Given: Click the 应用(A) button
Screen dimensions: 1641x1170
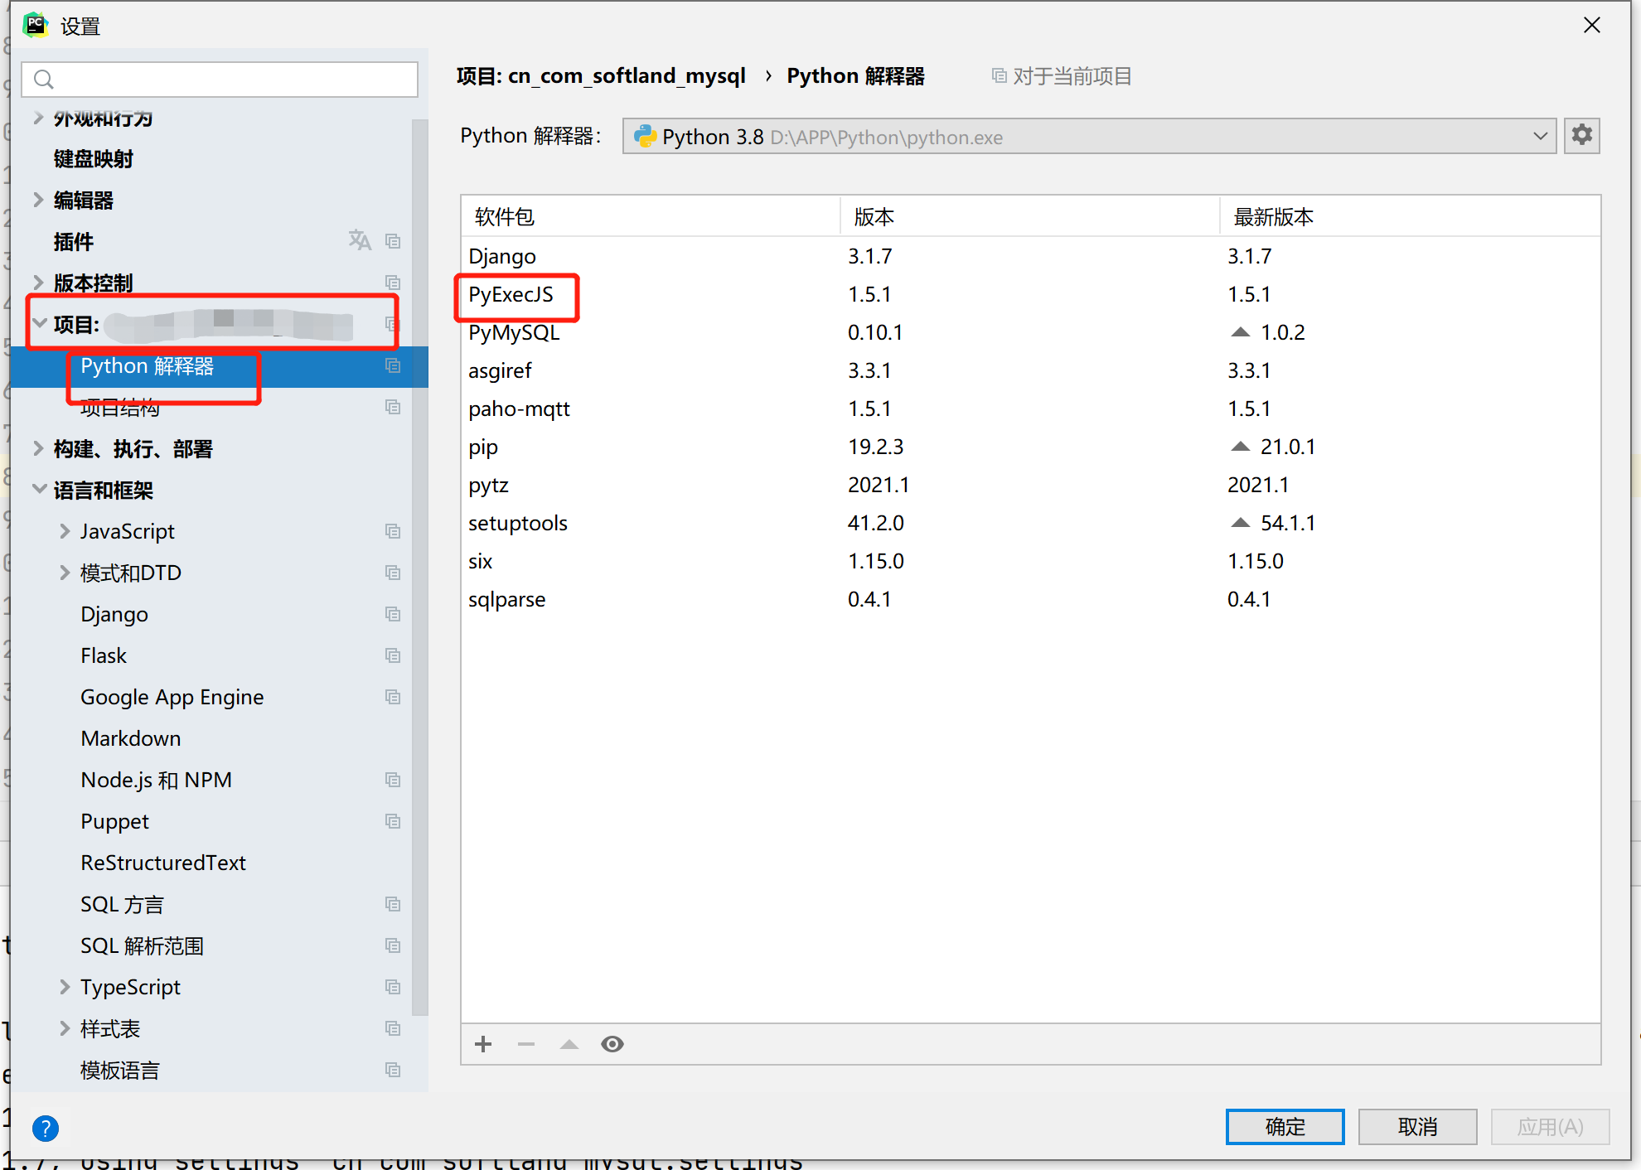Looking at the screenshot, I should pos(1549,1127).
